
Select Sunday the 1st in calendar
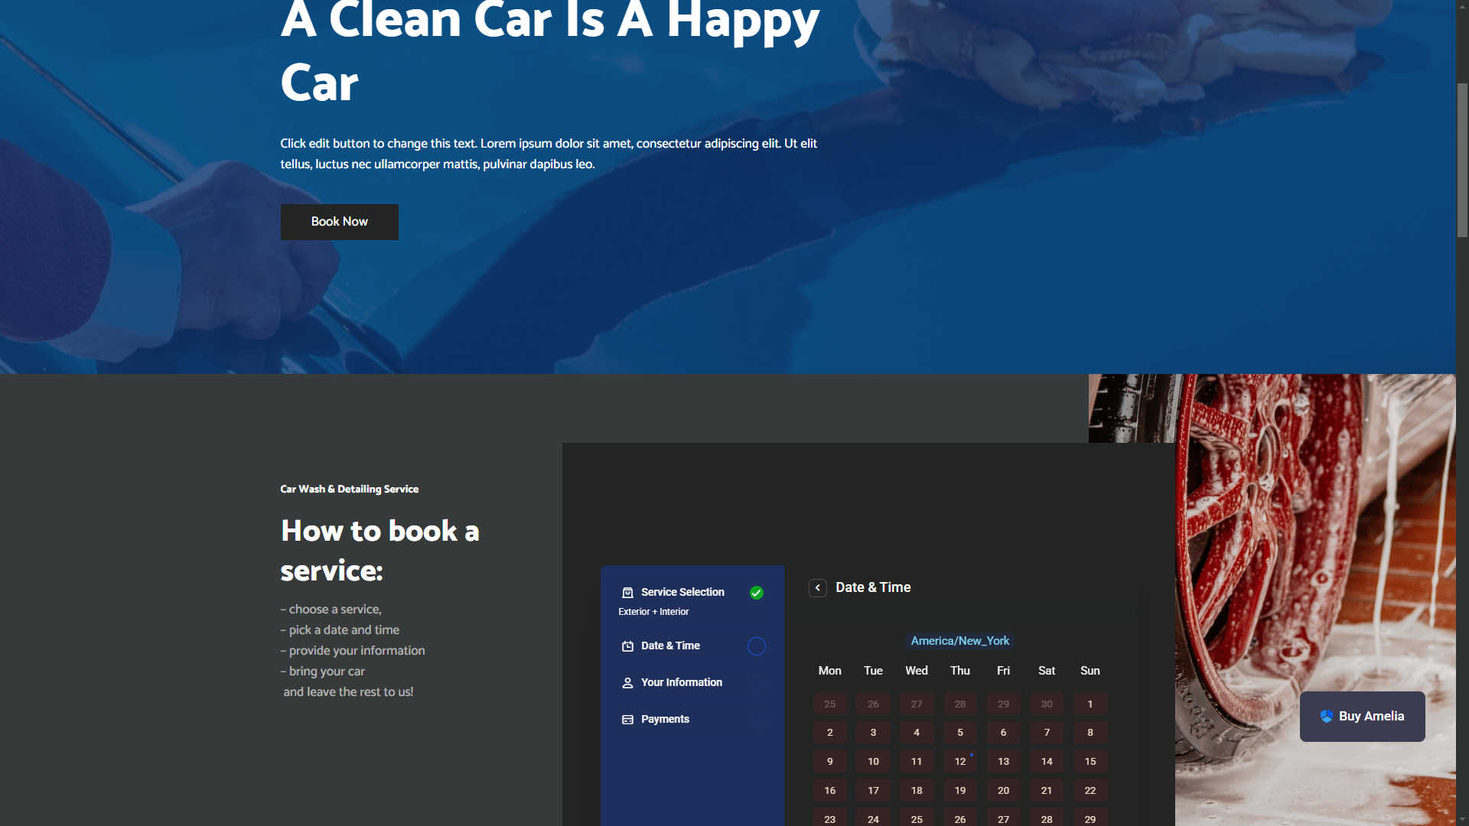[x=1090, y=704]
